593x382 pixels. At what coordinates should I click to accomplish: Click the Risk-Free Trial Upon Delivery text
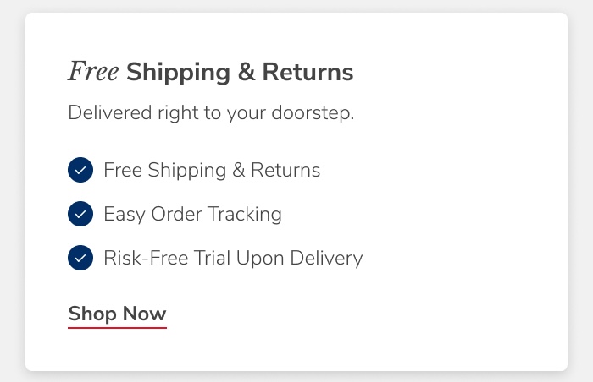click(233, 258)
